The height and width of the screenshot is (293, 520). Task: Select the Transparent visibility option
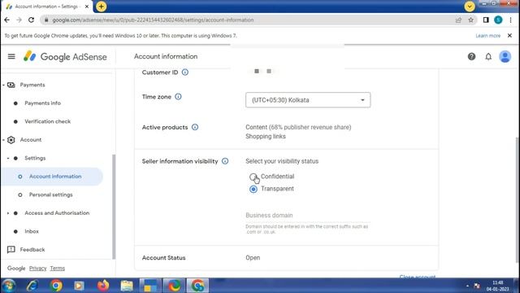(253, 189)
